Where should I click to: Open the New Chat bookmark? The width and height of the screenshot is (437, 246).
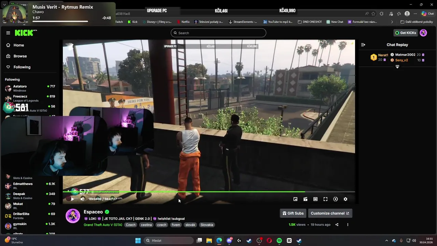(x=335, y=22)
